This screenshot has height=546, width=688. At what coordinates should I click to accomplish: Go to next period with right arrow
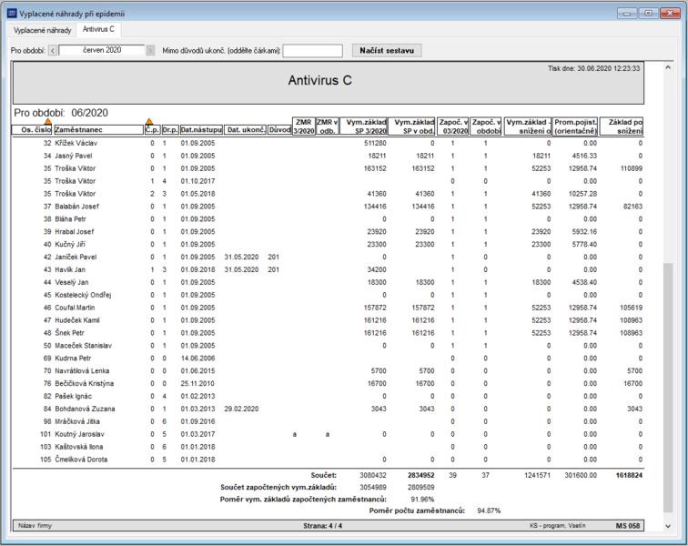point(150,50)
